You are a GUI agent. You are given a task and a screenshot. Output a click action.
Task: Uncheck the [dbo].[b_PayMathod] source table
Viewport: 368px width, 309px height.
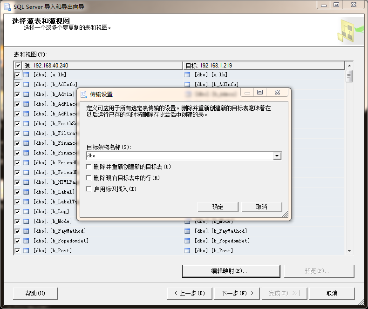[x=17, y=231]
